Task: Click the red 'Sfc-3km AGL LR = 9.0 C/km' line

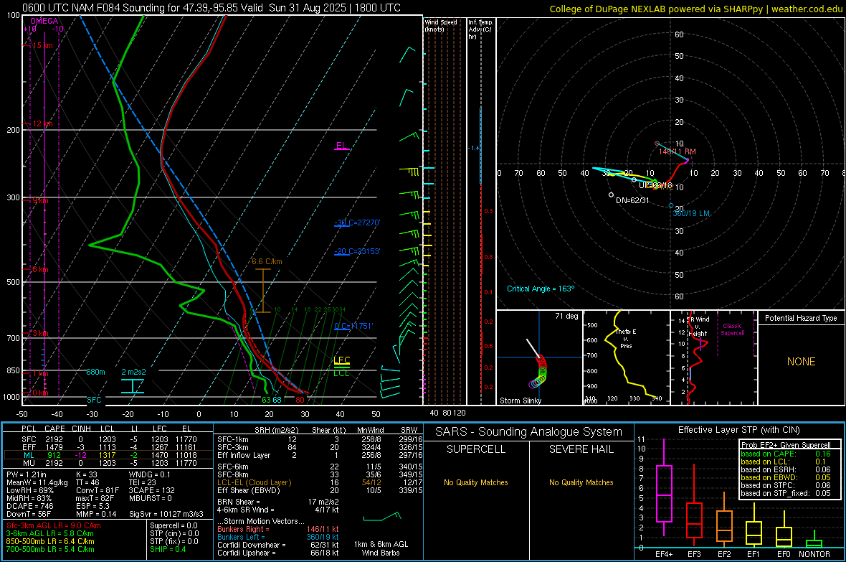Action: point(54,525)
